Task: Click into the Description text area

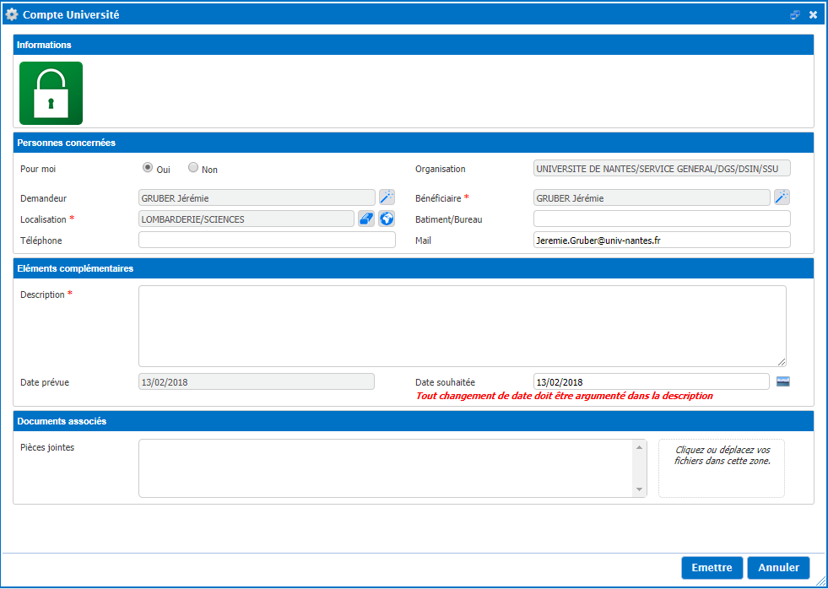Action: pyautogui.click(x=462, y=326)
